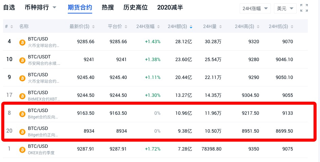The height and width of the screenshot is (162, 320).
Task: Sort by rank # column arrows
Action: (12, 27)
